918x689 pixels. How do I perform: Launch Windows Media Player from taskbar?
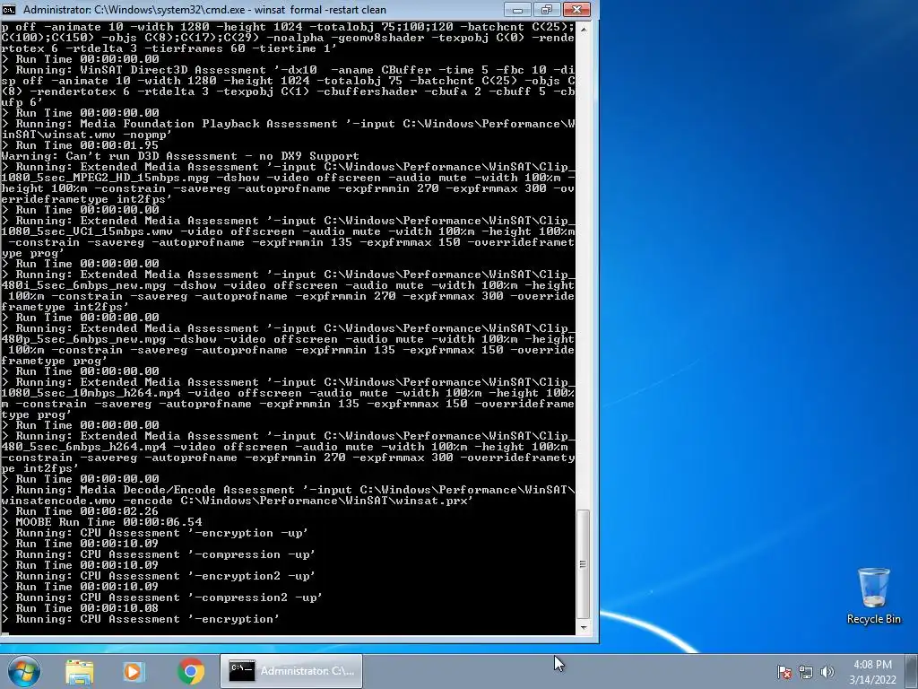tap(133, 671)
